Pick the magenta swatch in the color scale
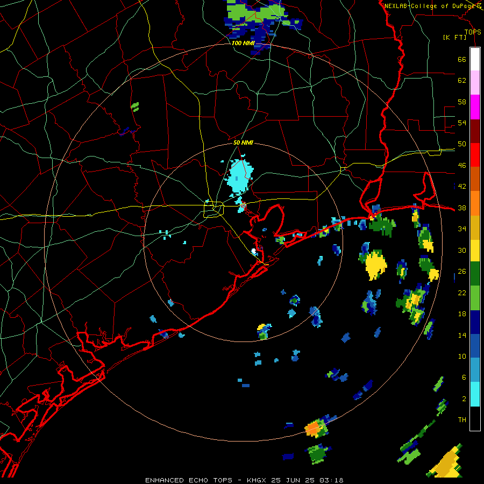This screenshot has height=484, width=484. coord(475,107)
